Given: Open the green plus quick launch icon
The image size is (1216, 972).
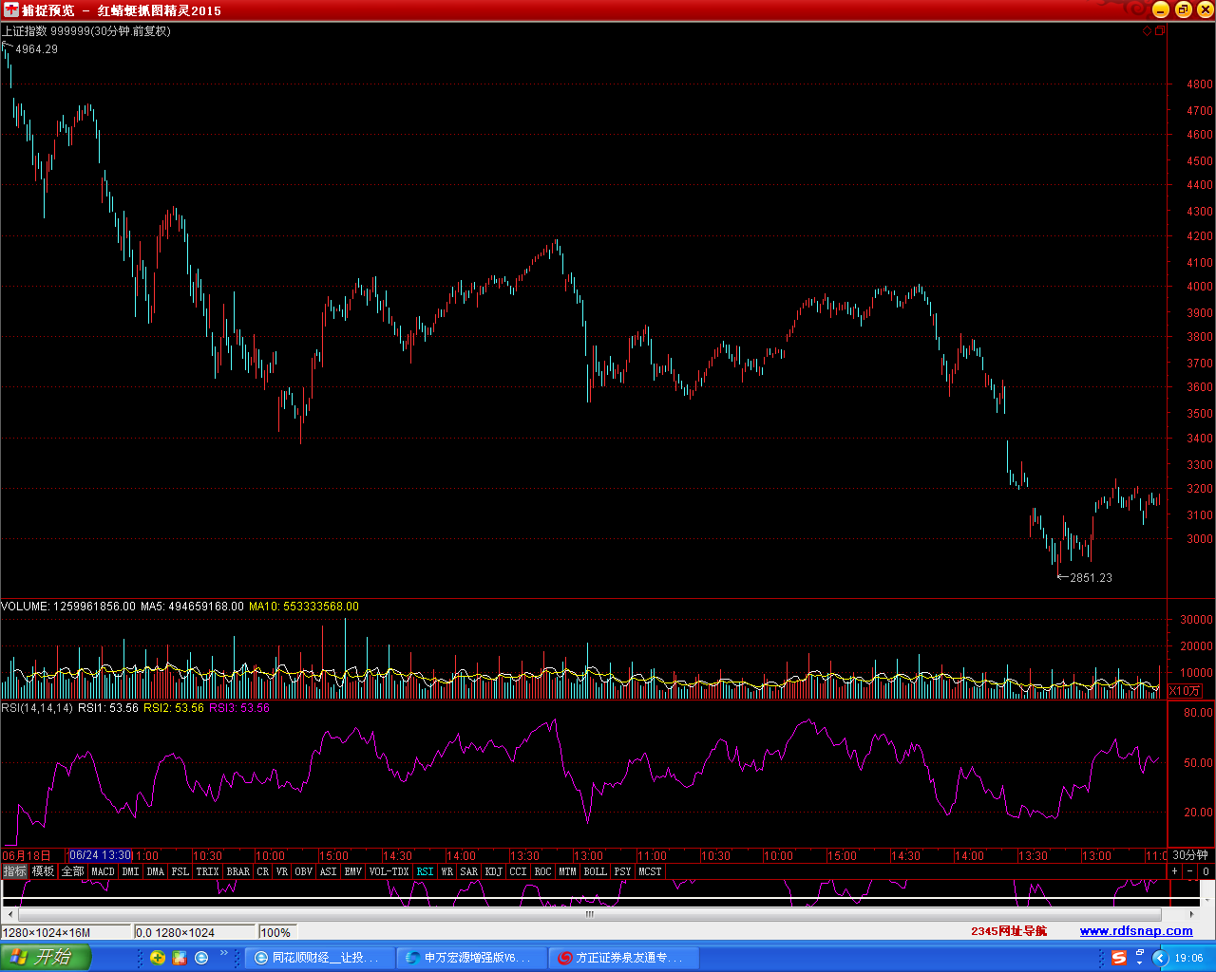Looking at the screenshot, I should point(158,958).
